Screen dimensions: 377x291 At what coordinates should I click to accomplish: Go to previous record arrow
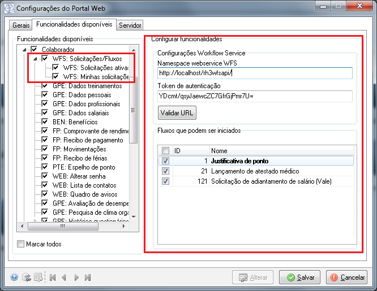pos(64,277)
